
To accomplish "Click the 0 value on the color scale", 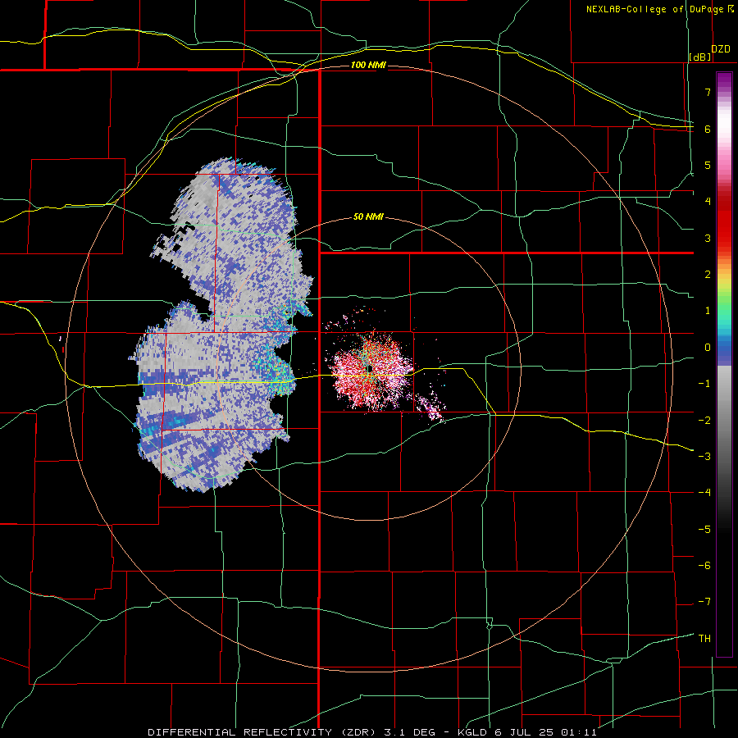I will (x=708, y=348).
